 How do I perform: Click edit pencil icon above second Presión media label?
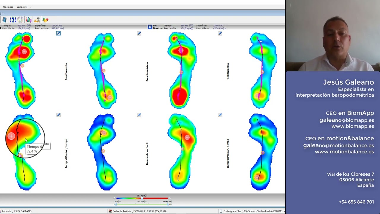220,33
